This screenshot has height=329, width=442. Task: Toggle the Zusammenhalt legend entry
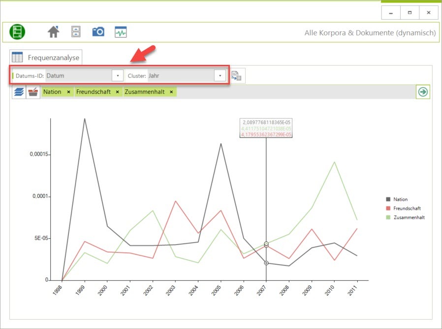(x=409, y=217)
